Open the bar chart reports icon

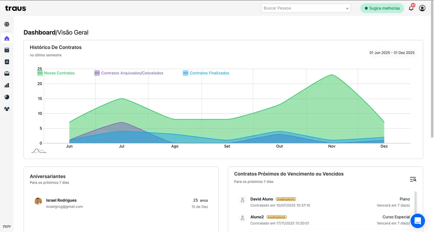point(7,85)
